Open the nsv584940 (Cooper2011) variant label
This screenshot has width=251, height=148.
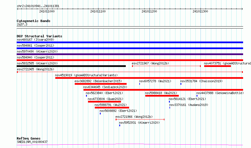[x=36, y=57]
